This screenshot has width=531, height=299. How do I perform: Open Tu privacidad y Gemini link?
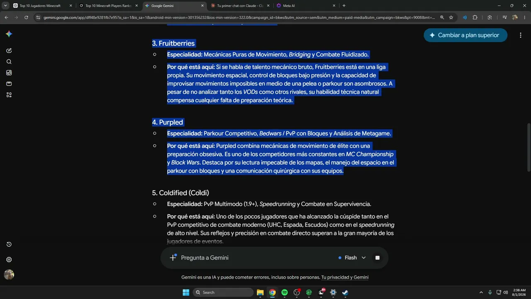click(x=345, y=277)
